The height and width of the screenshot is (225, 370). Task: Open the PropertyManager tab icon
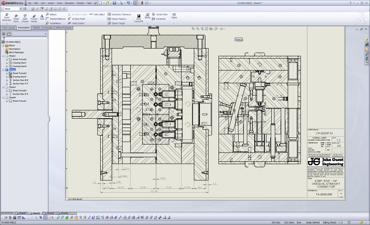click(9, 34)
